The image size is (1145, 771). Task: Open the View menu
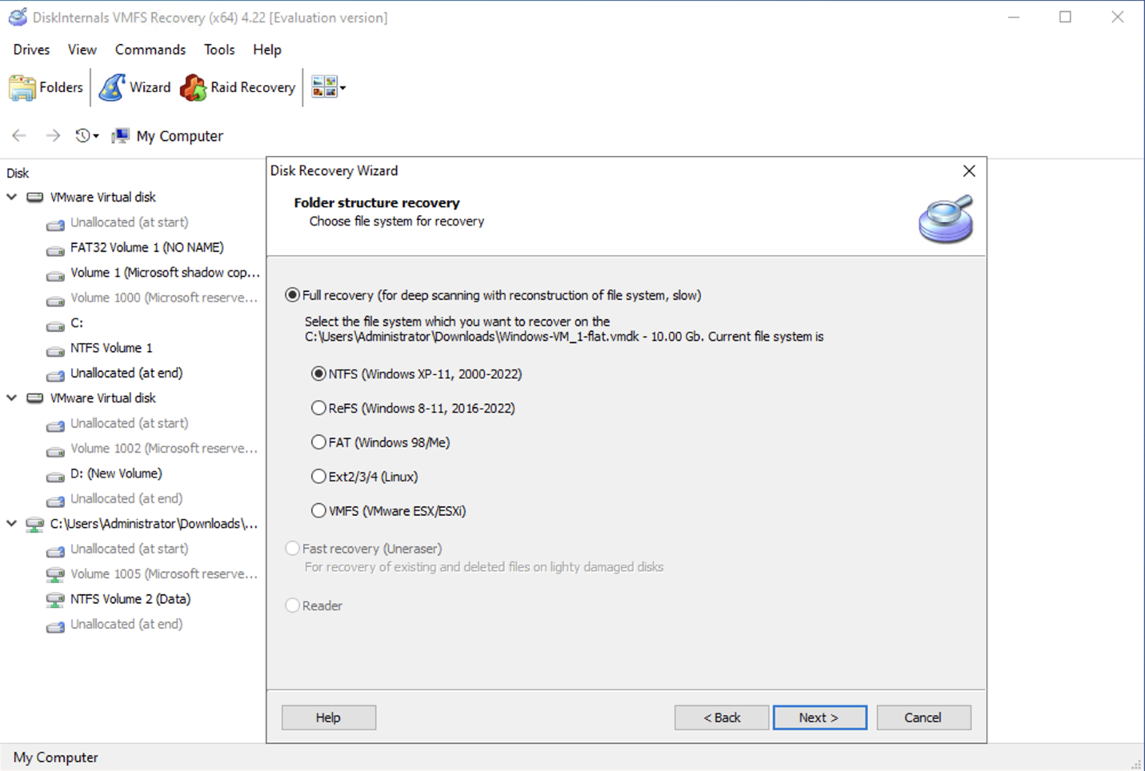point(82,50)
